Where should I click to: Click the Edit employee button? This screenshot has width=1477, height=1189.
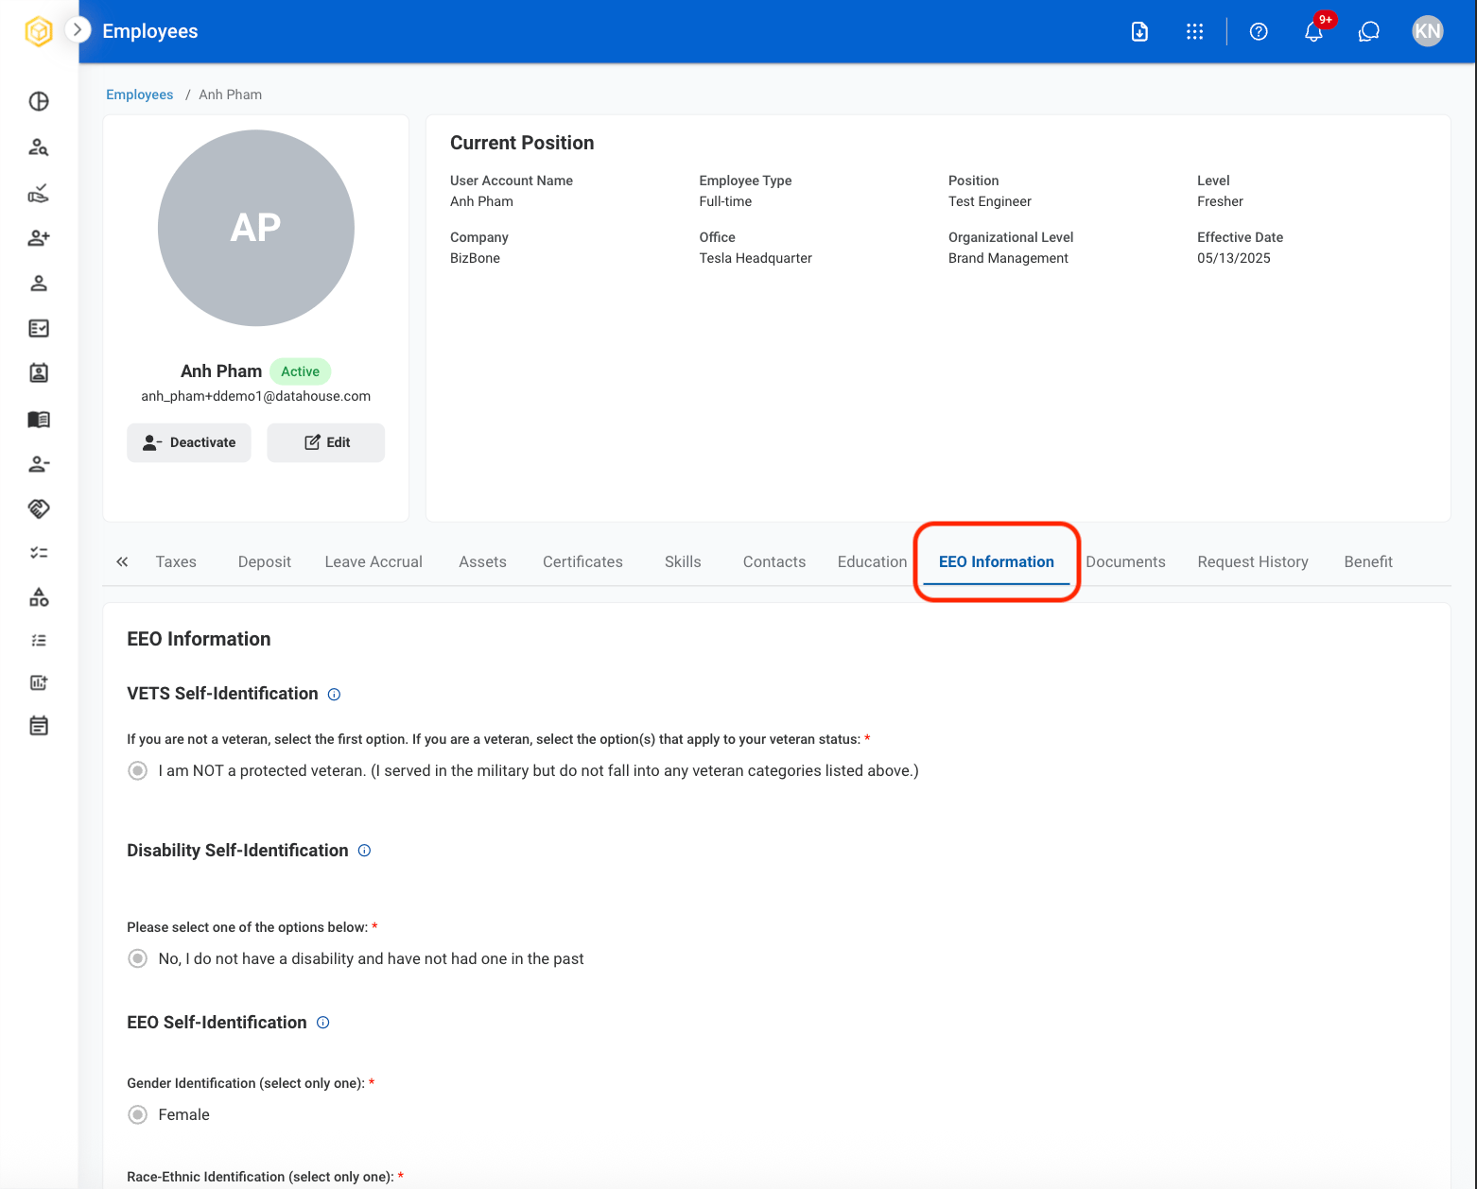coord(326,442)
